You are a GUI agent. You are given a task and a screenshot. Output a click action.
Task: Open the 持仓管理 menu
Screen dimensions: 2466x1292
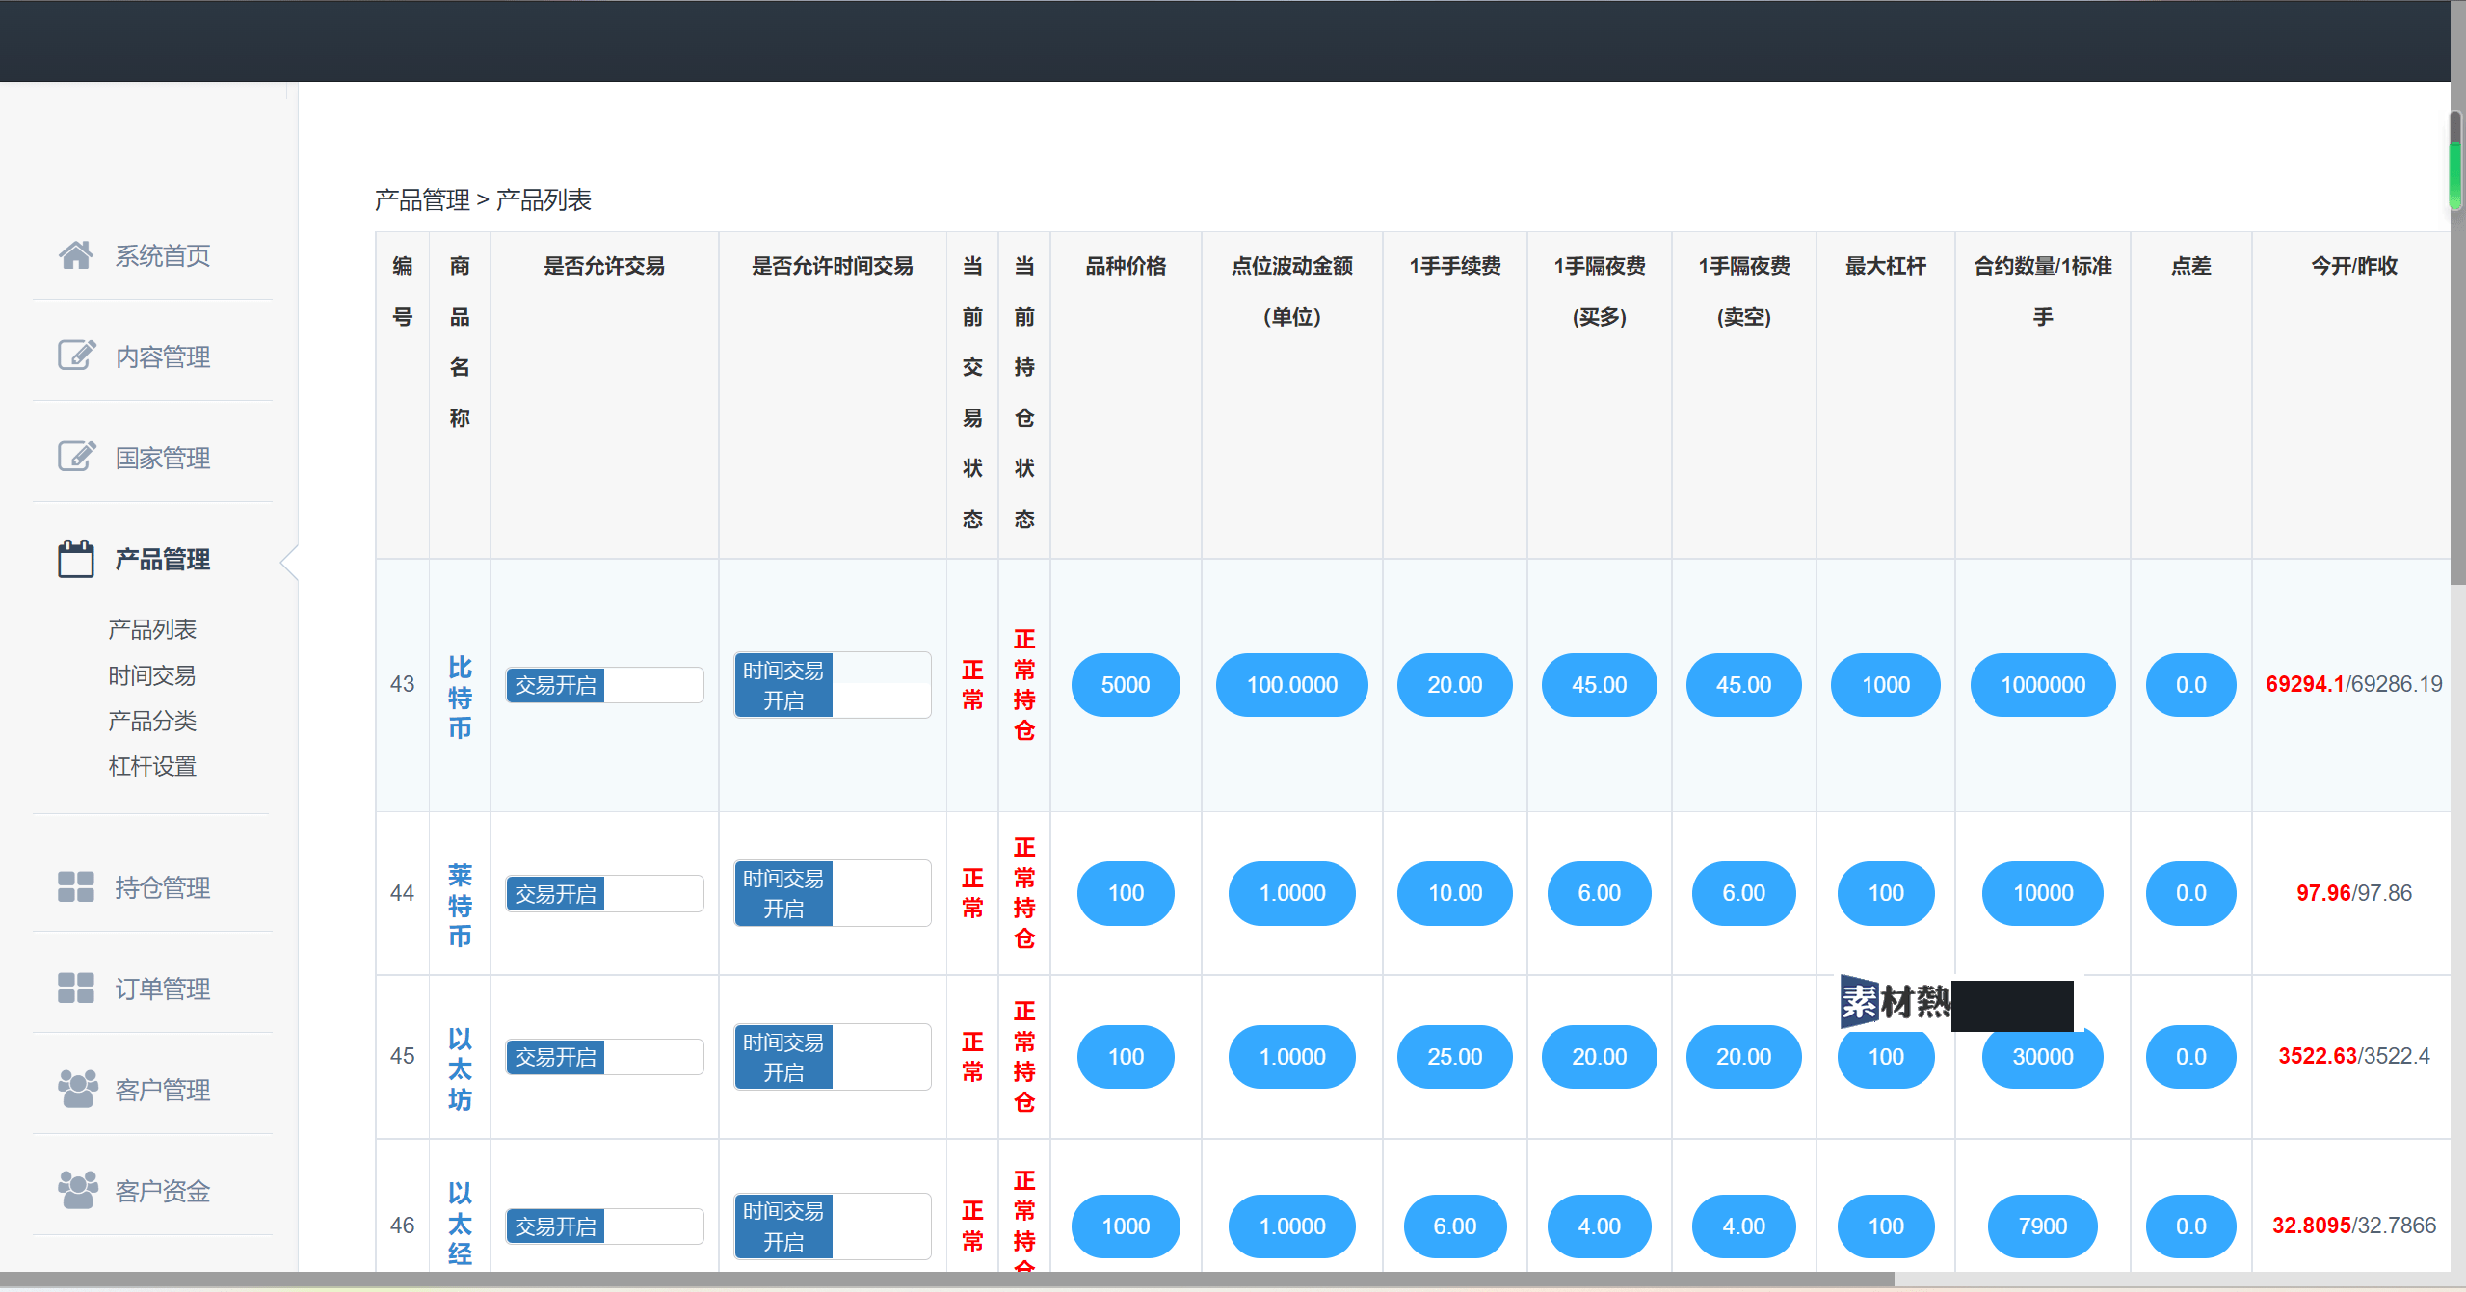pos(163,888)
